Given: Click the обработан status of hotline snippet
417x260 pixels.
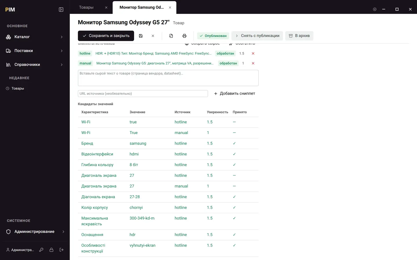Looking at the screenshot, I should [x=225, y=53].
